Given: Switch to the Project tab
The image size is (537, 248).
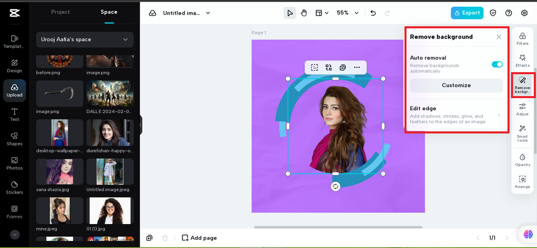Looking at the screenshot, I should [x=60, y=12].
